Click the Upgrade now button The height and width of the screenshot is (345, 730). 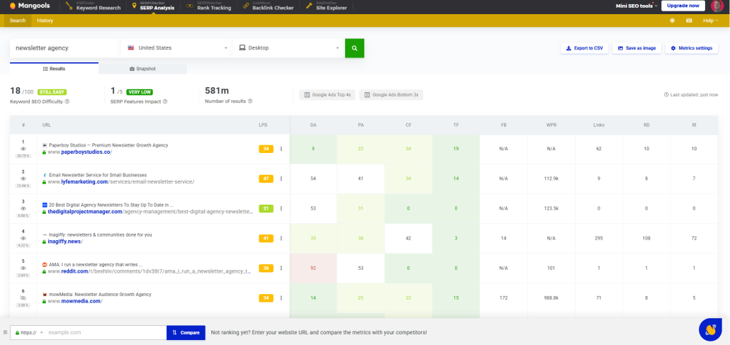[683, 6]
